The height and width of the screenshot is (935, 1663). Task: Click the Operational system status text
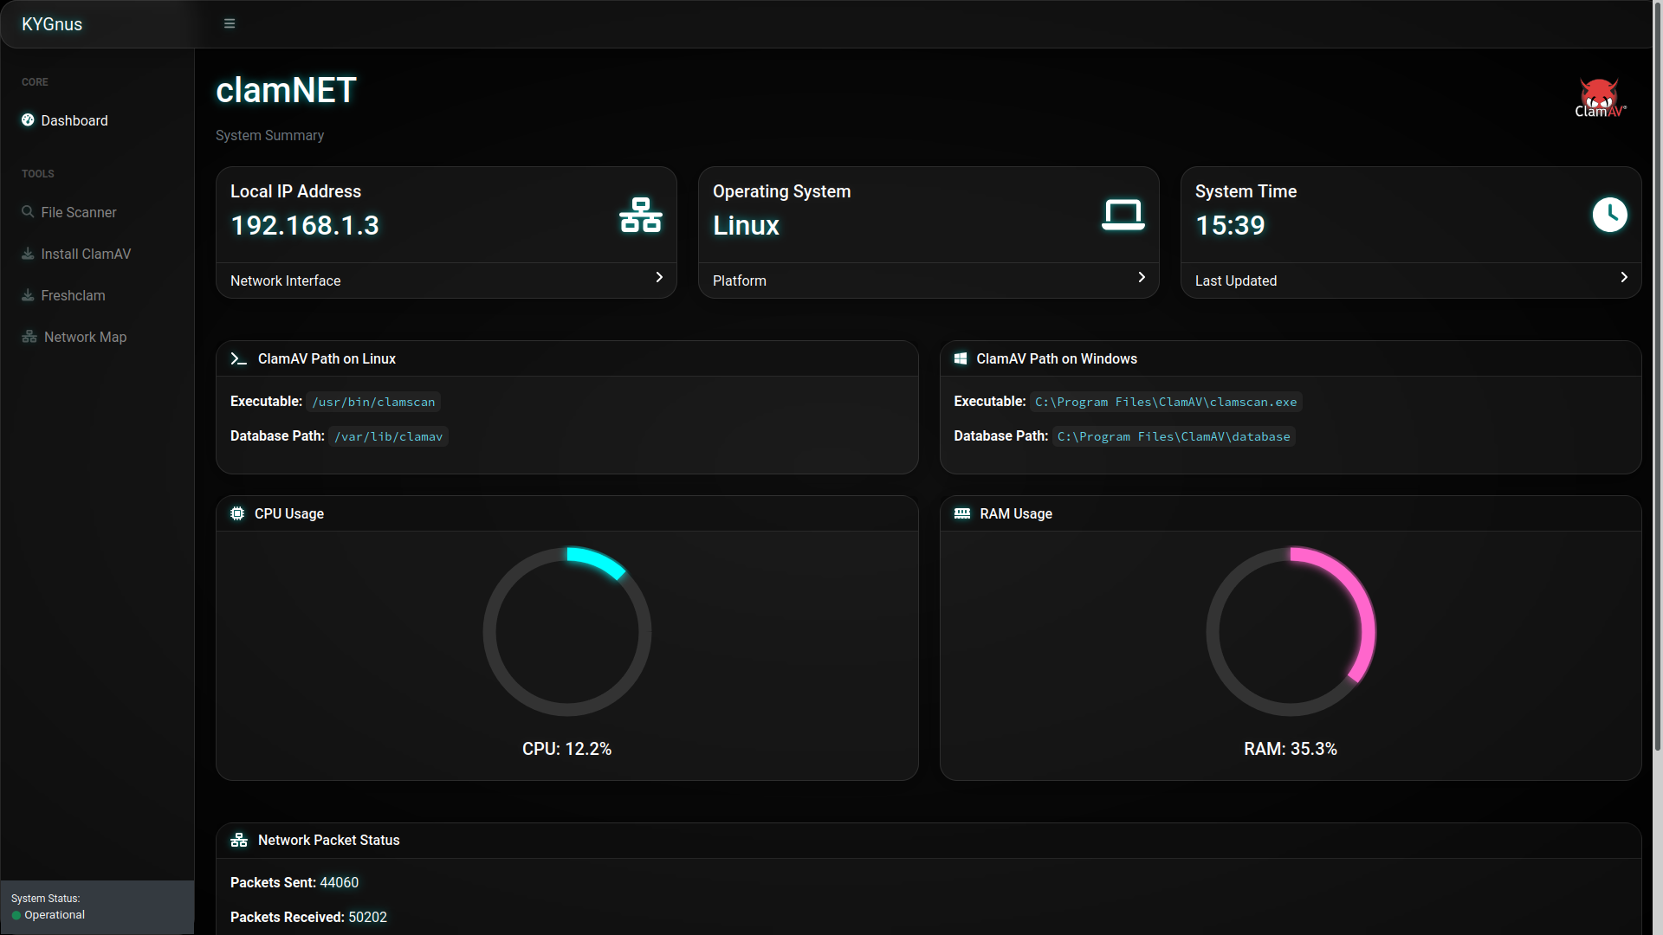point(55,915)
